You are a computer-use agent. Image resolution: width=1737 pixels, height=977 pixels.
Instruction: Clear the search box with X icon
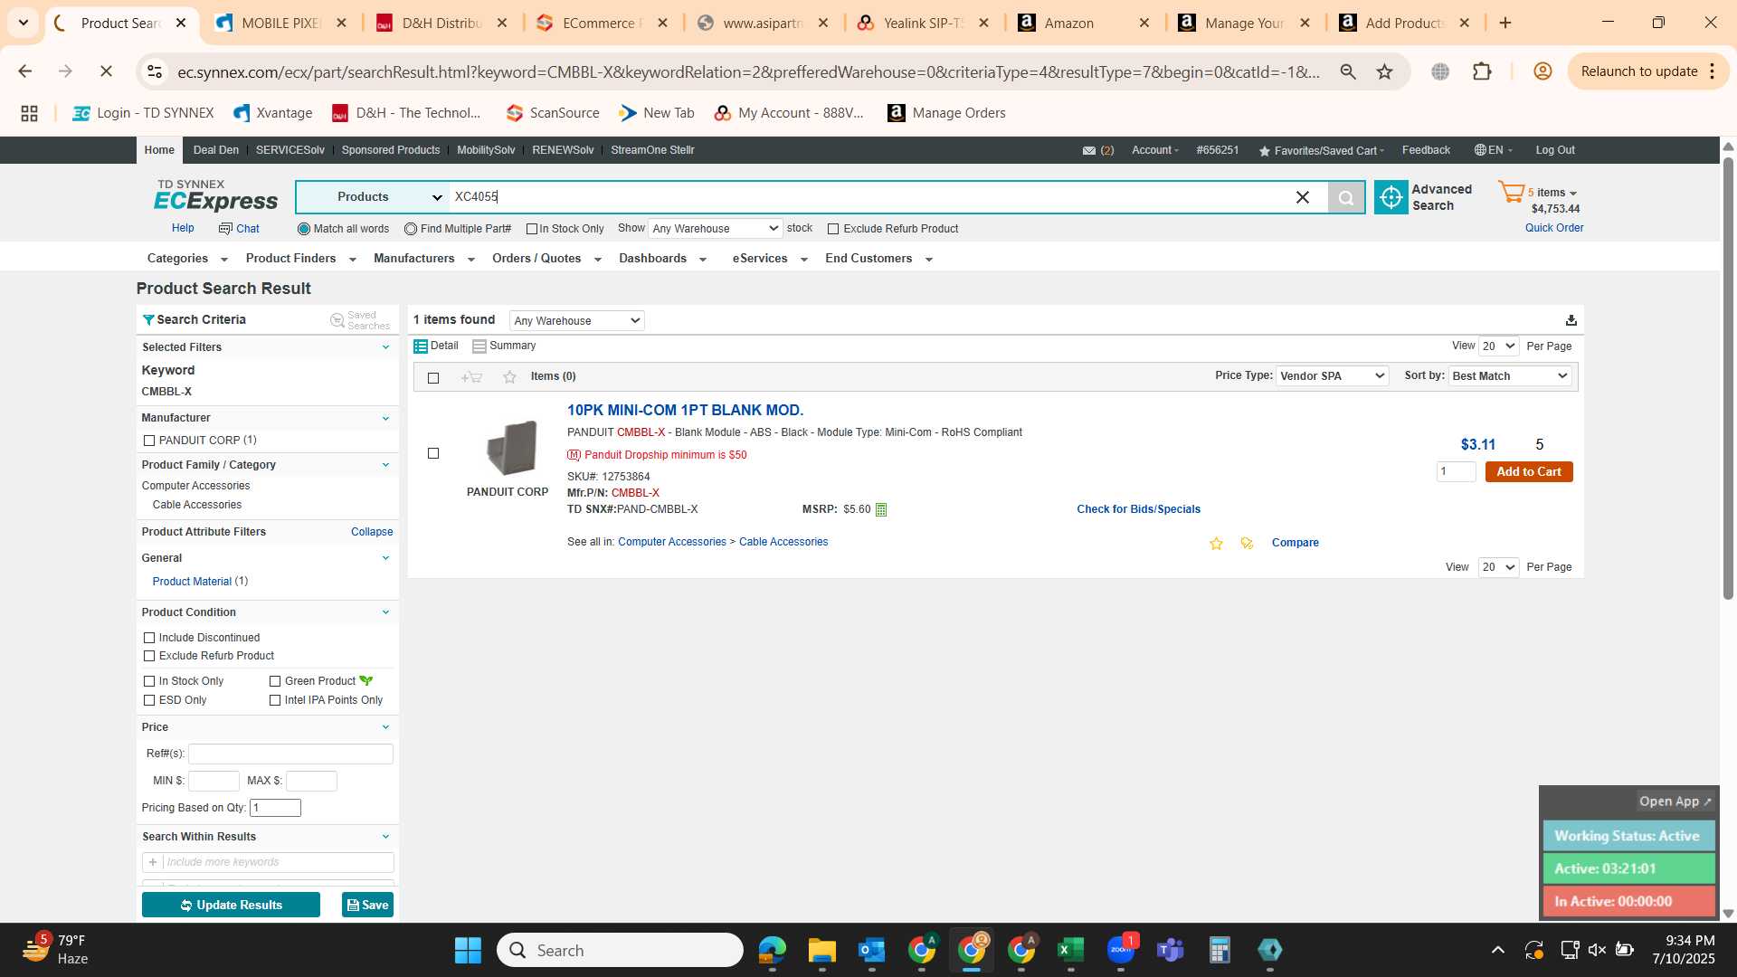coord(1303,197)
